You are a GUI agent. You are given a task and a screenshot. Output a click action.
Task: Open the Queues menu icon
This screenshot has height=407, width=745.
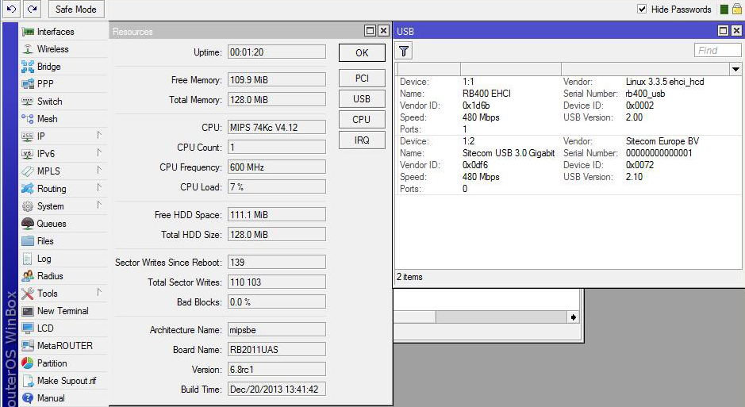[x=28, y=223]
